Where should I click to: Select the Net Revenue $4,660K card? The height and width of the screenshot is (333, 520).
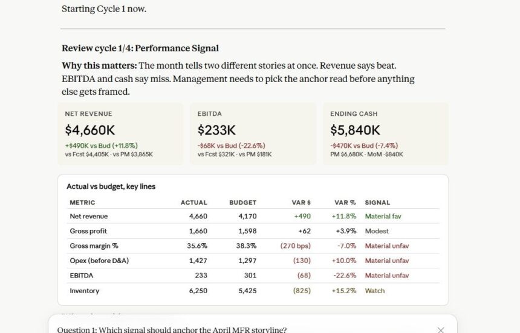[x=120, y=134]
